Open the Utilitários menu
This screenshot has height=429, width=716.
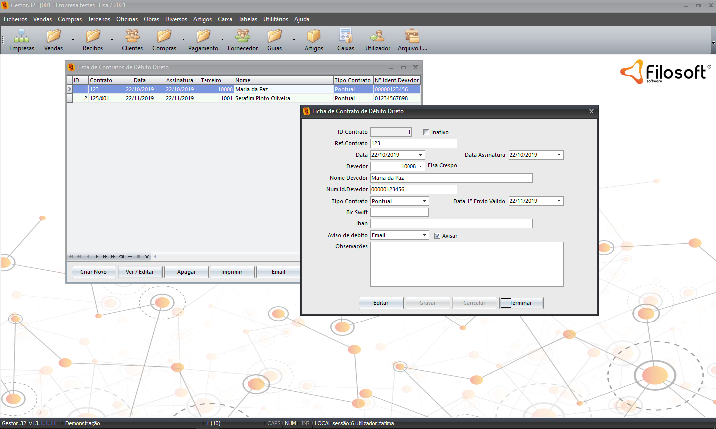(x=275, y=19)
